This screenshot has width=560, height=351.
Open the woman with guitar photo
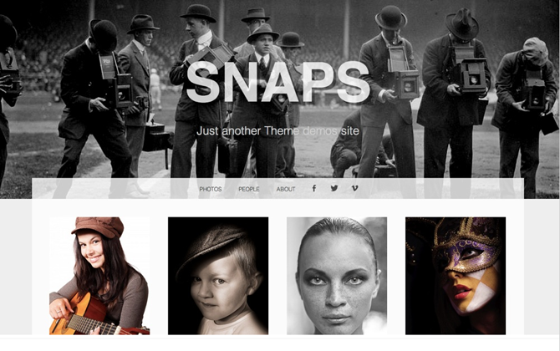click(x=99, y=276)
